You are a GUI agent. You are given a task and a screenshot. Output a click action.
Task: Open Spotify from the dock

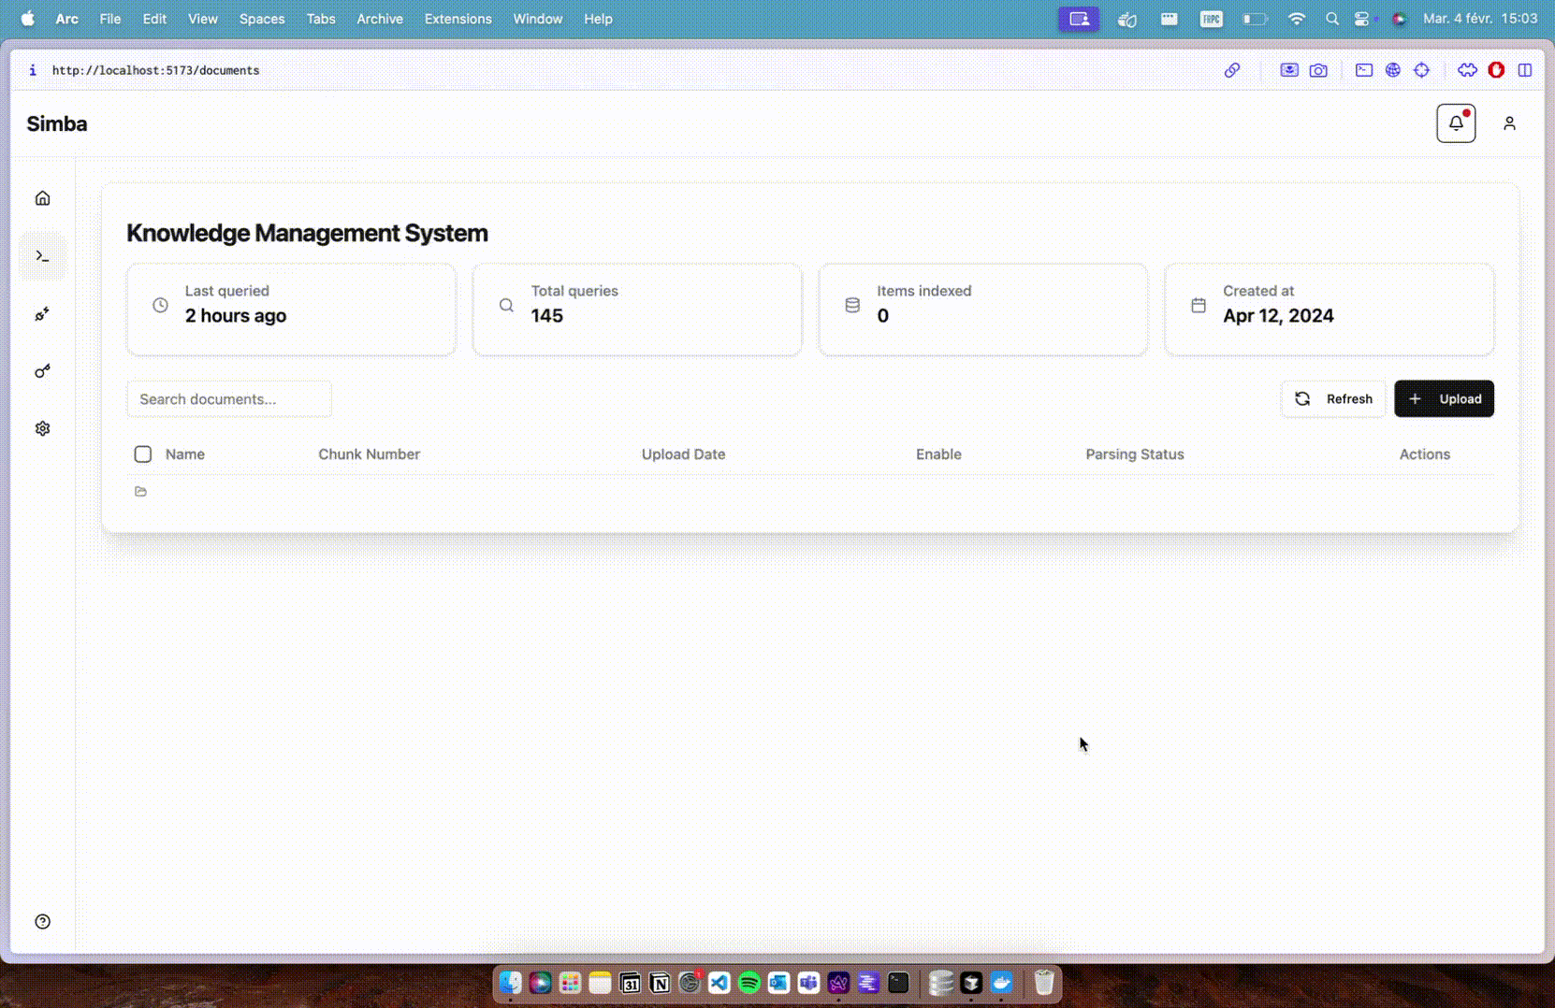[x=748, y=983]
